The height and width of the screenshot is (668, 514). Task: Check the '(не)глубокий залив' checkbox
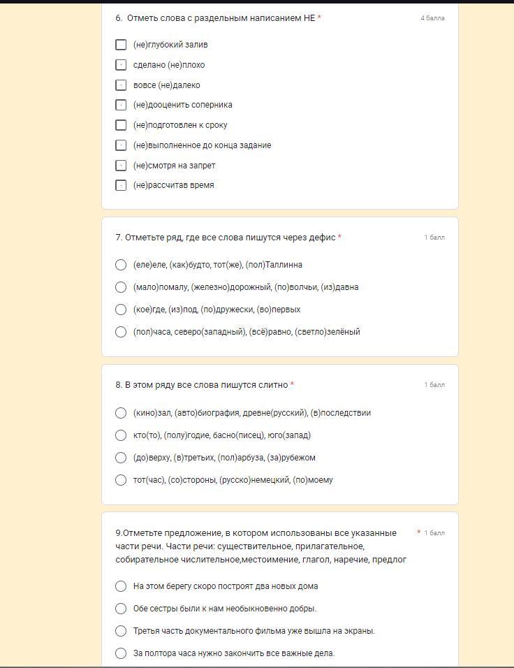click(121, 45)
